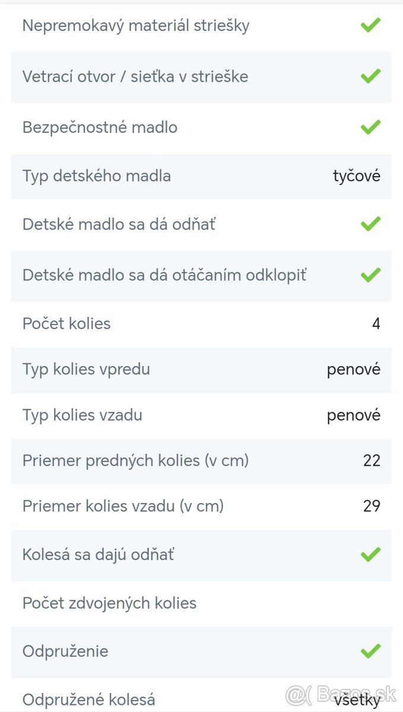Click the Bazos.sk watermark logo

341,694
